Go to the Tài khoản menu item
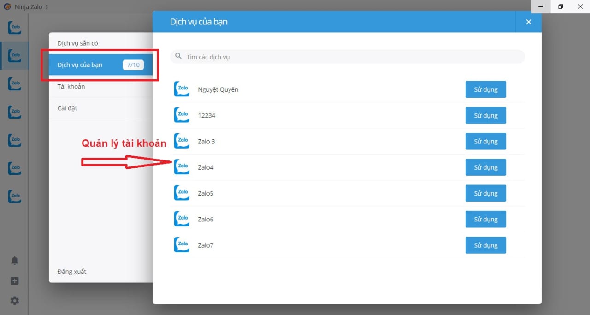This screenshot has height=315, width=590. coord(100,86)
